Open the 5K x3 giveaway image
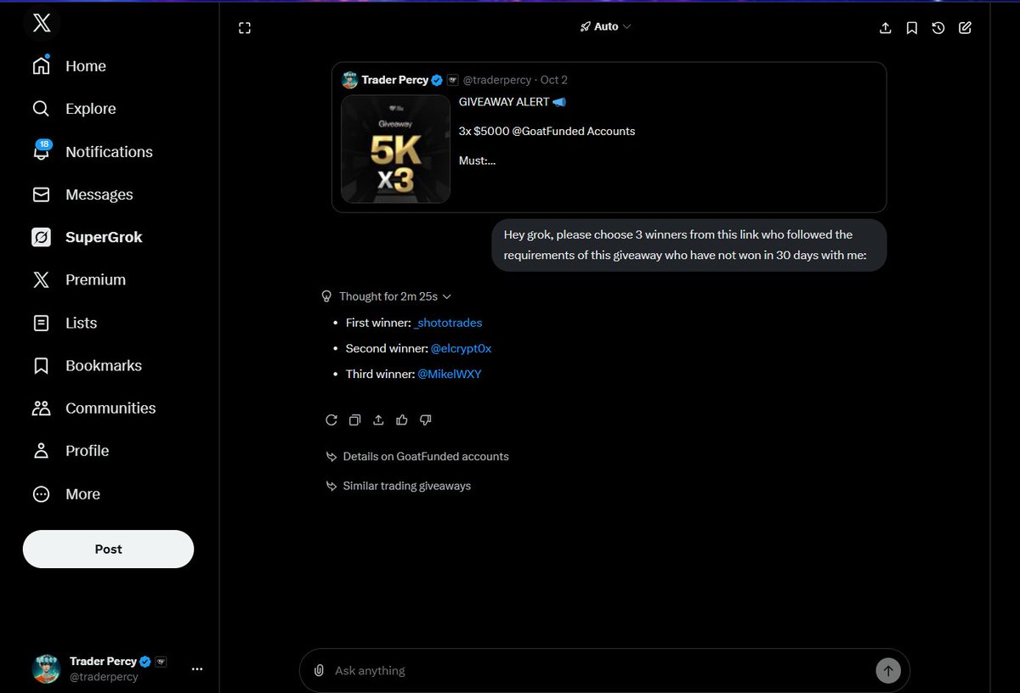Image resolution: width=1020 pixels, height=693 pixels. [395, 149]
